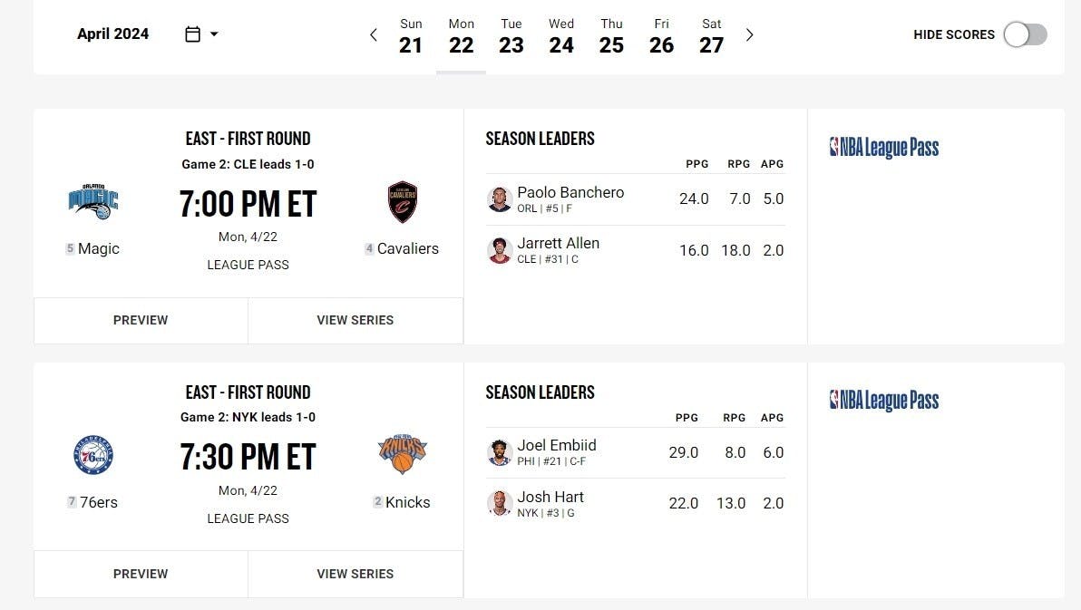This screenshot has height=610, width=1081.
Task: Open the calendar date picker icon
Action: 192,34
